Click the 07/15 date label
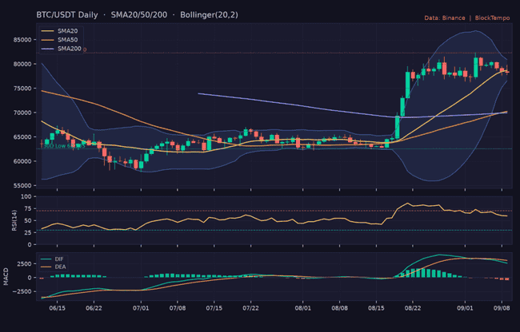The image size is (520, 332). pyautogui.click(x=214, y=308)
